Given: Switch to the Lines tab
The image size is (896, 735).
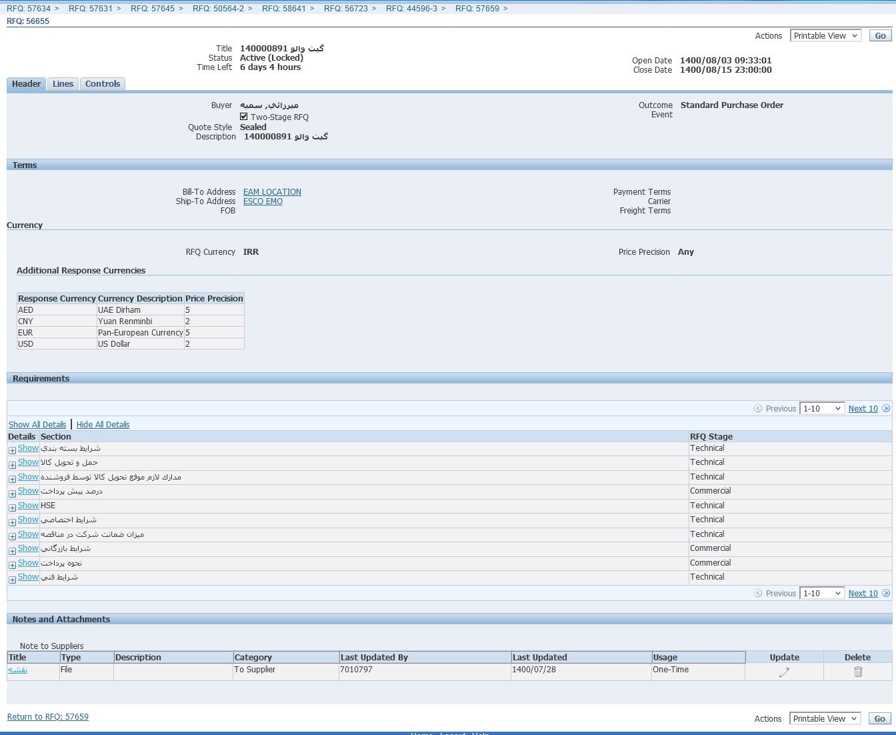Looking at the screenshot, I should (63, 84).
